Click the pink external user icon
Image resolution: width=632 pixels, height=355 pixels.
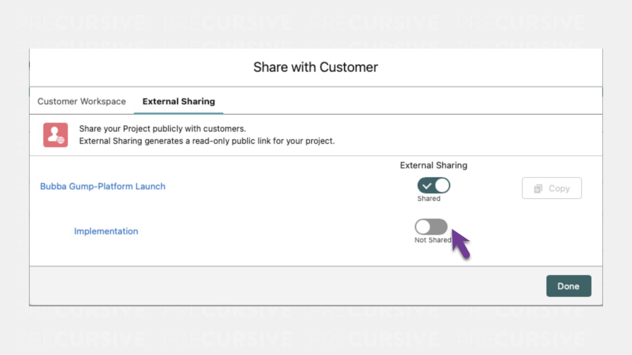point(55,135)
